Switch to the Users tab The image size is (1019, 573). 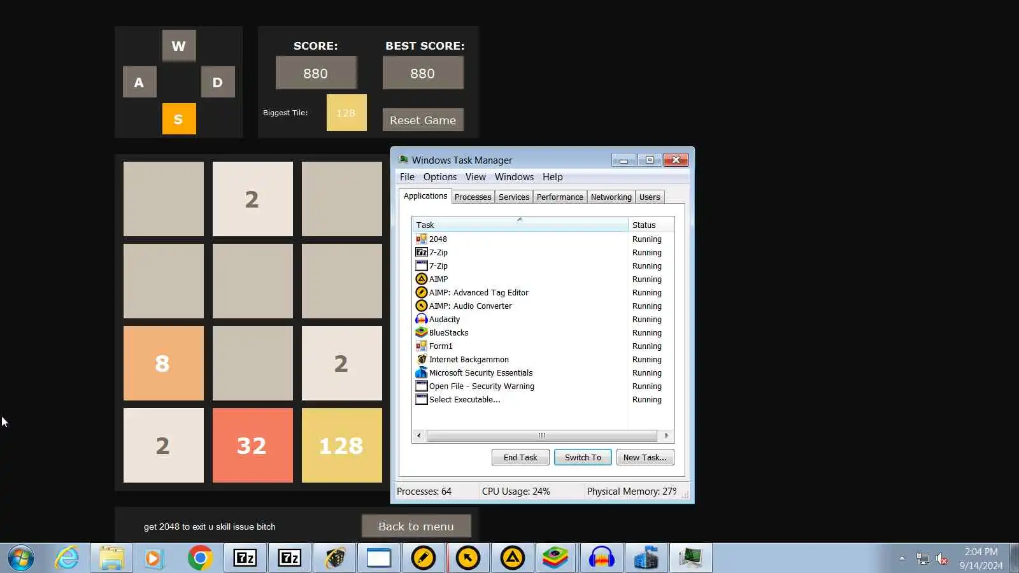tap(650, 197)
